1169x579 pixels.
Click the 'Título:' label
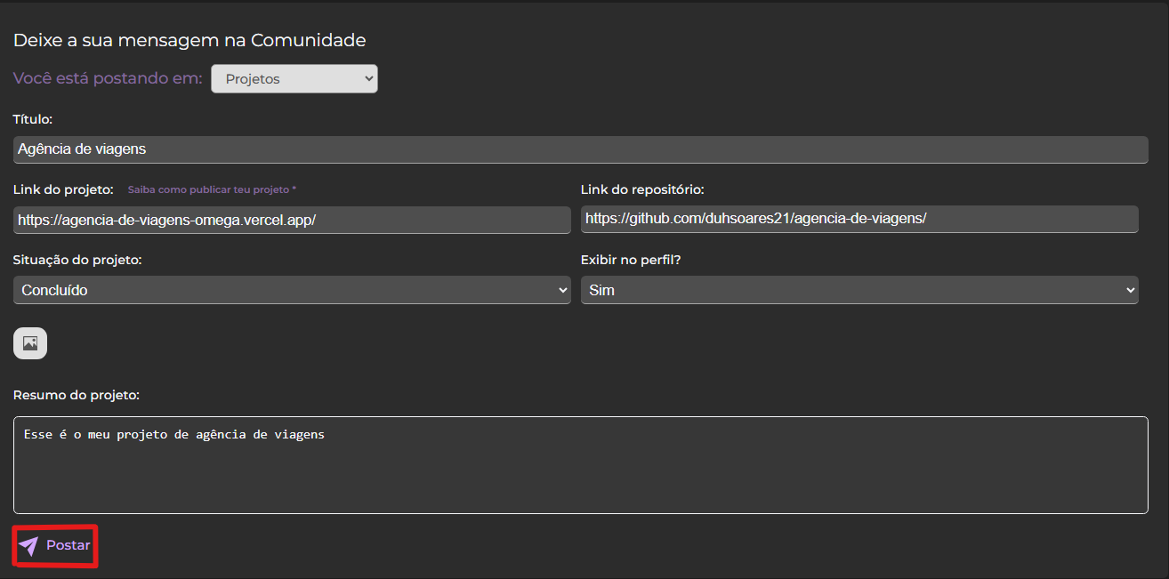[x=33, y=119]
